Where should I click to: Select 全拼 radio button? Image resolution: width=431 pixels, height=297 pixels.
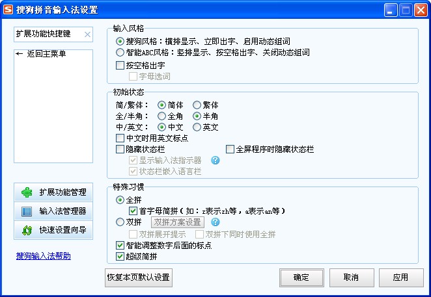(120, 200)
